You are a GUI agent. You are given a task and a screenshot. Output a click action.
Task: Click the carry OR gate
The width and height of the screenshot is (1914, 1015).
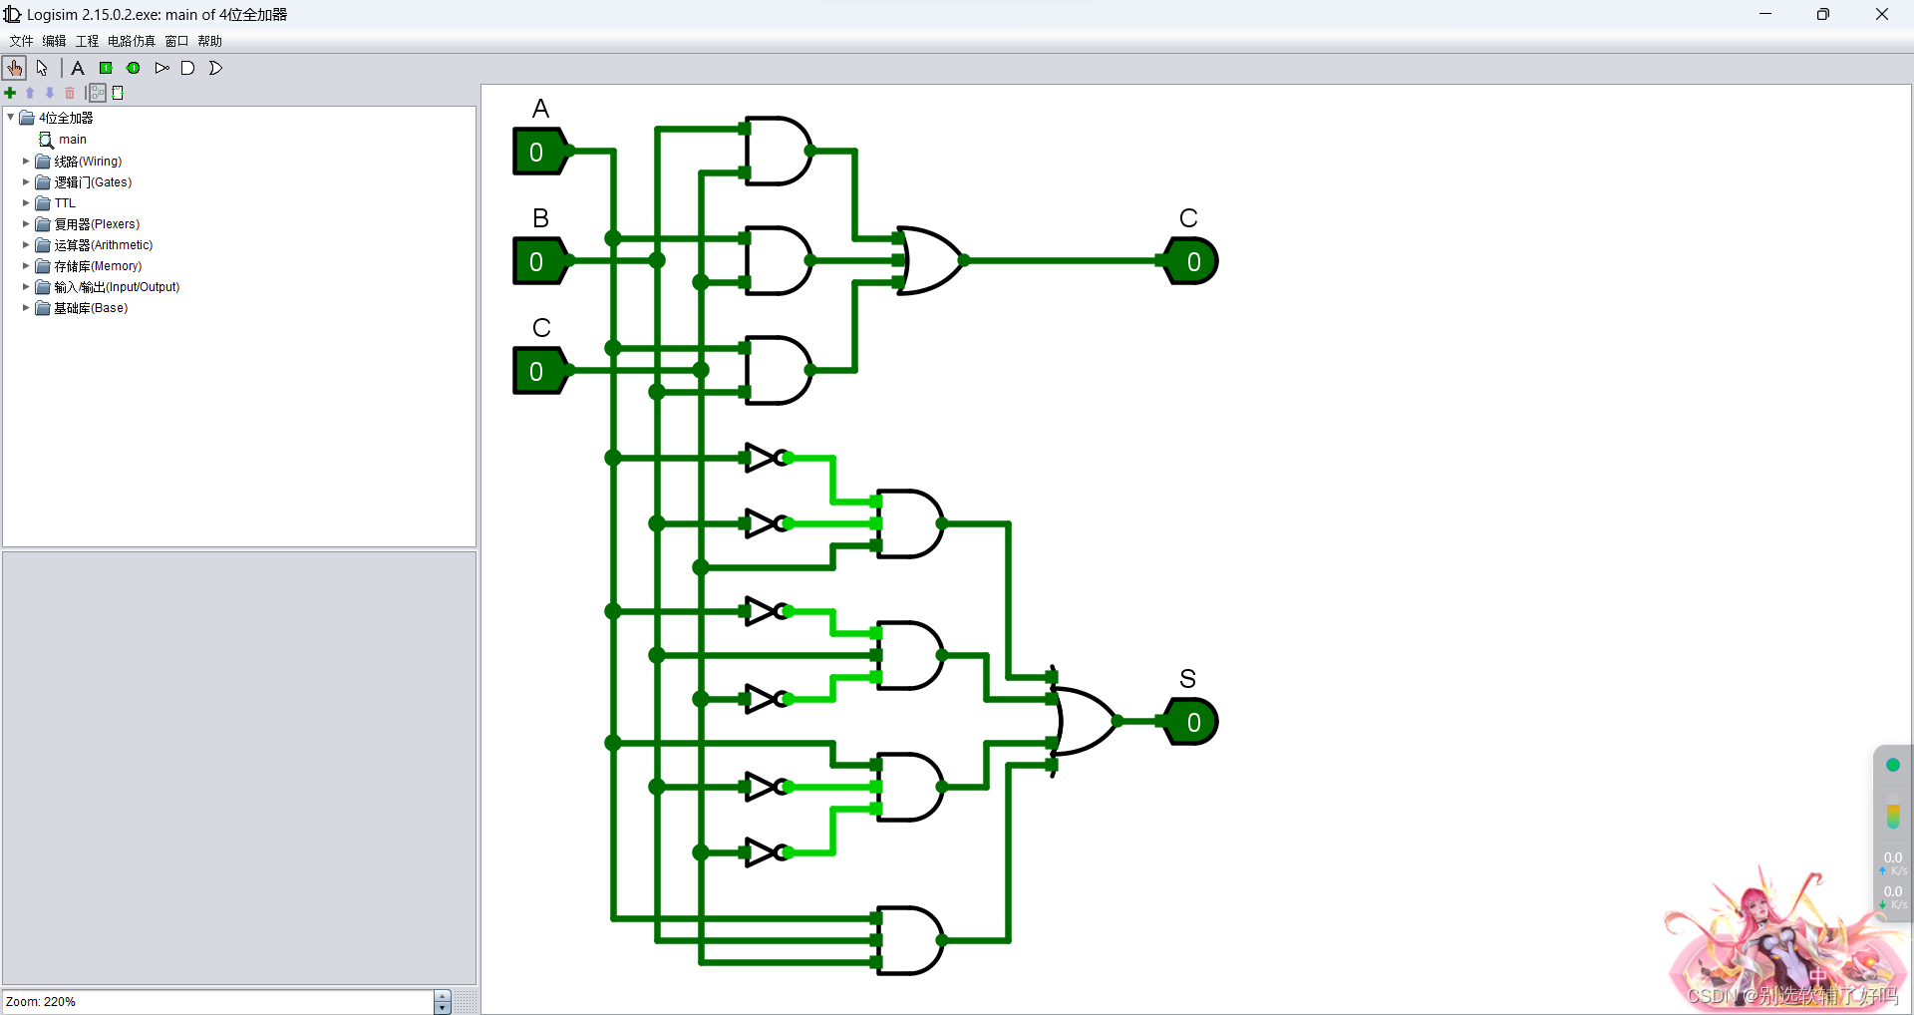point(930,260)
